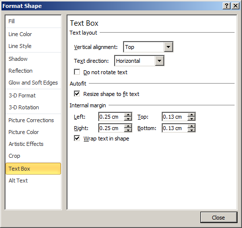Decrease the Right margin with down arrow
The image size is (242, 228).
coord(128,130)
